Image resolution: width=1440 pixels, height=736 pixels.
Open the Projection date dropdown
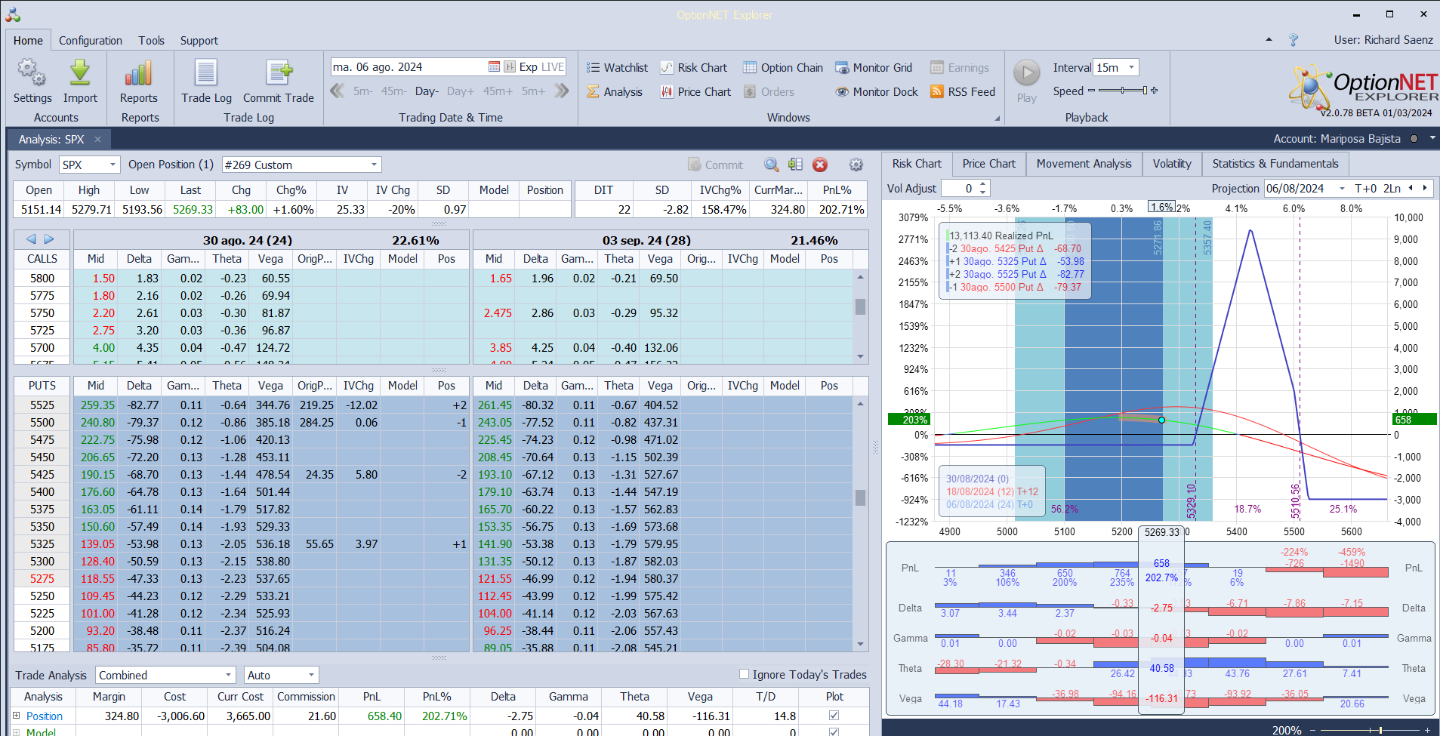pyautogui.click(x=1342, y=188)
